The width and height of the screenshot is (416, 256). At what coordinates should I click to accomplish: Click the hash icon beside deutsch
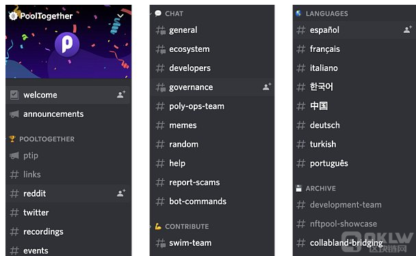[x=300, y=125]
